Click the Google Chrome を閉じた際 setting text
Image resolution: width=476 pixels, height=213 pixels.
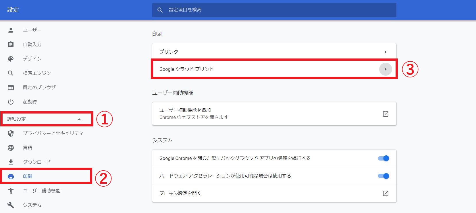point(235,158)
